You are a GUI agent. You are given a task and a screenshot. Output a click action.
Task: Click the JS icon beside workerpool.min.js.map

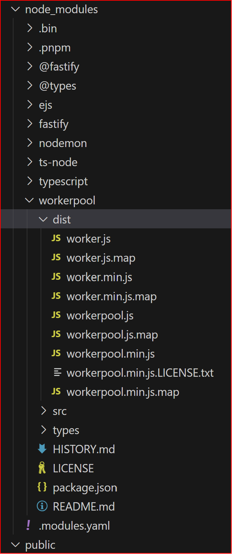56,392
